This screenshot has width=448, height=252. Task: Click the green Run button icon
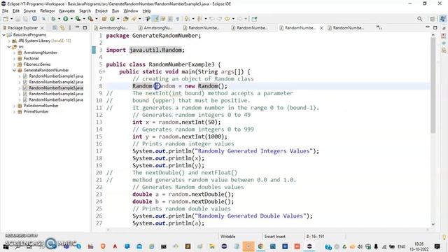[x=66, y=19]
